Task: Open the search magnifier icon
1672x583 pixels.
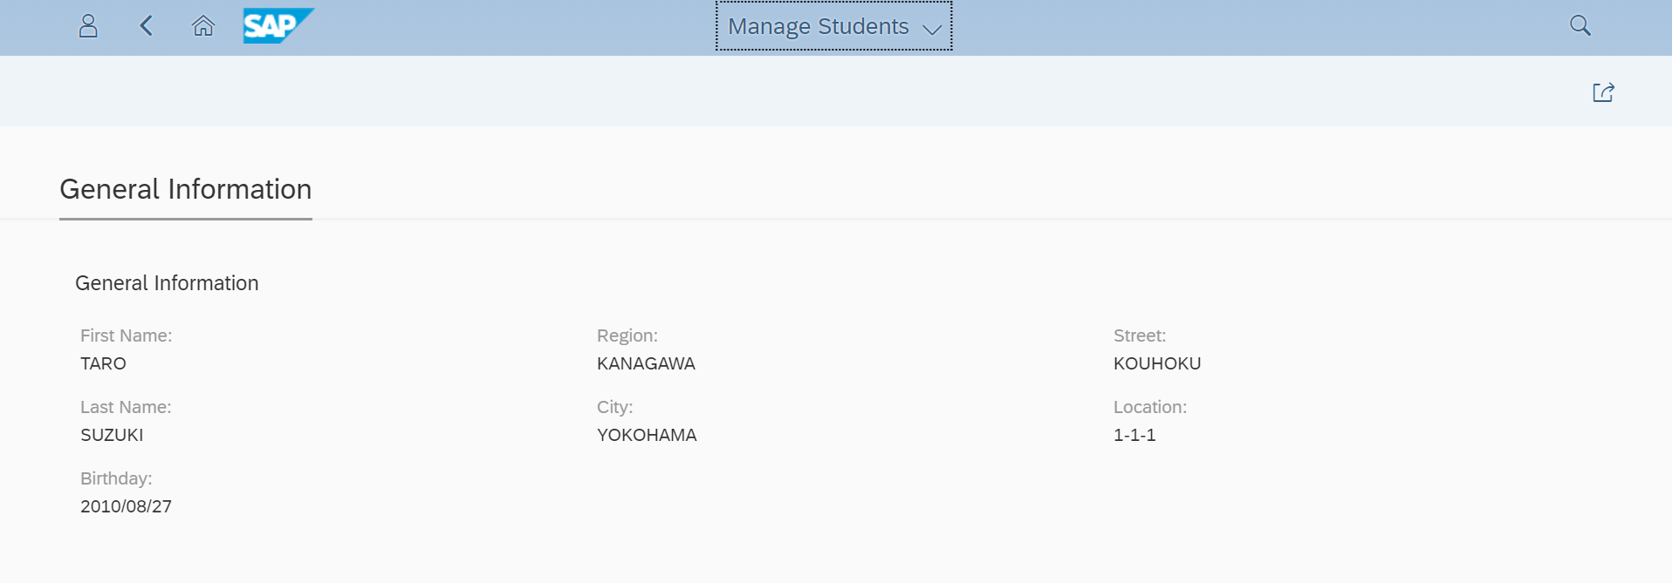Action: pyautogui.click(x=1580, y=26)
